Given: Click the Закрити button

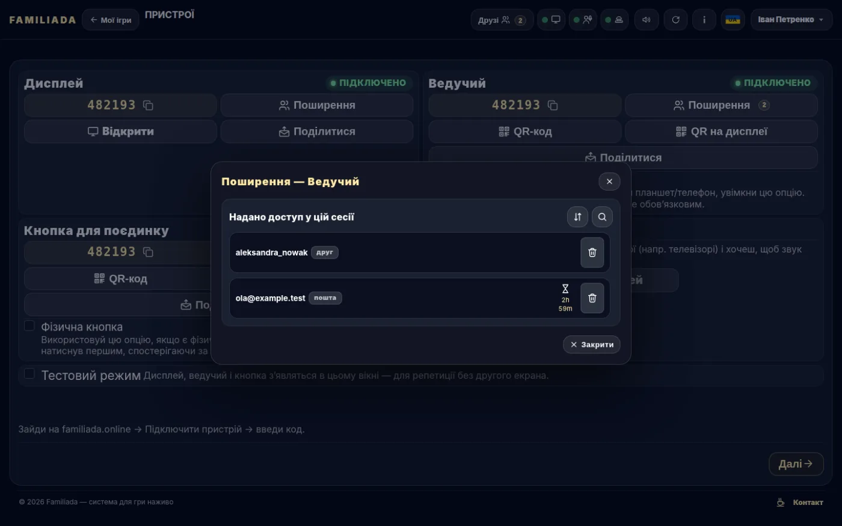Looking at the screenshot, I should coord(592,344).
